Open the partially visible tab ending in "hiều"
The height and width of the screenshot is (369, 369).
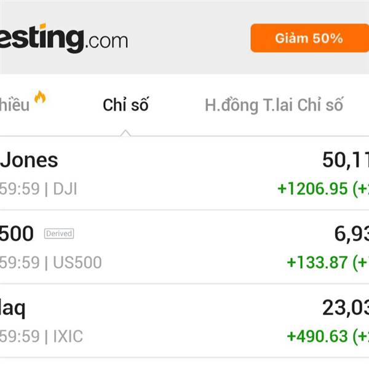click(14, 105)
